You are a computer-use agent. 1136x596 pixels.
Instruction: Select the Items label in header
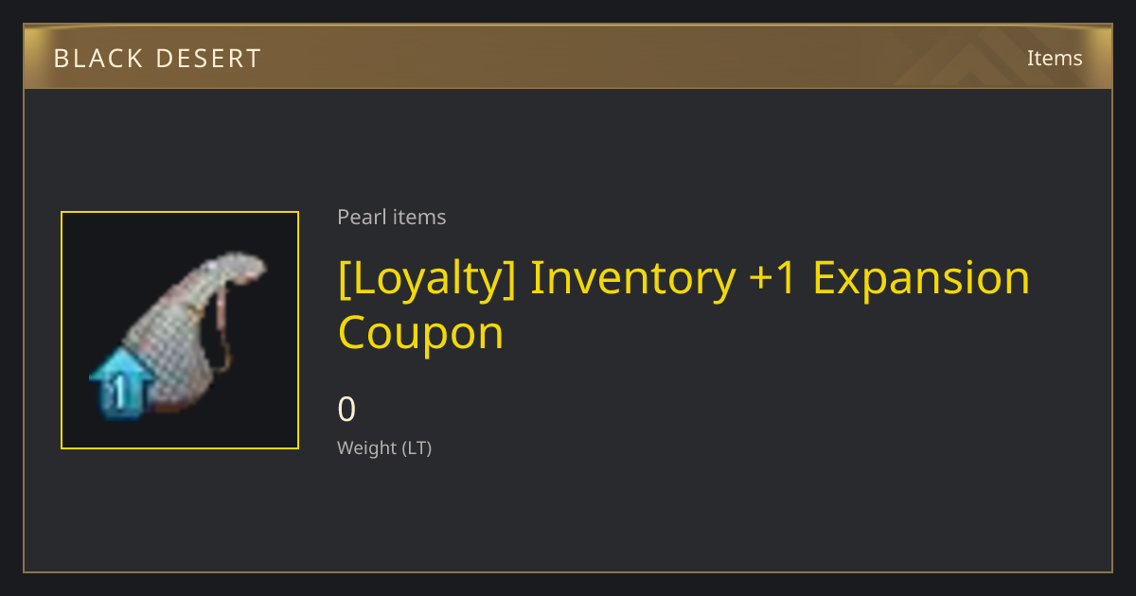coord(1055,58)
